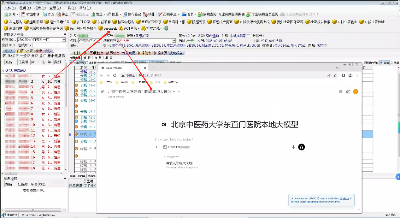The image size is (400, 218).
Task: Open chat controls sliders icon
Action: 340,91
